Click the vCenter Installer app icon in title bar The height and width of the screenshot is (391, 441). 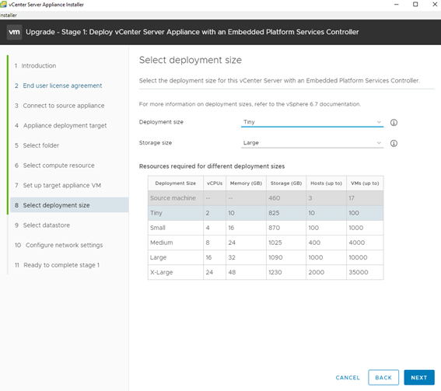3,4
